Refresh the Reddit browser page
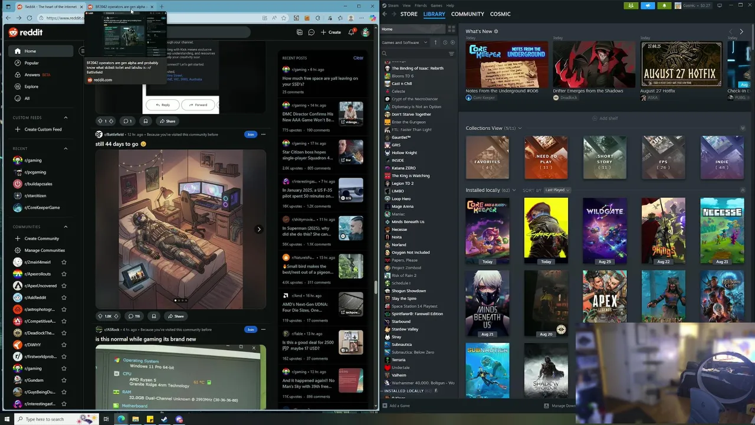This screenshot has height=425, width=755. pyautogui.click(x=29, y=18)
